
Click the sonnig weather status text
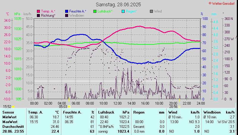[x=103, y=131]
